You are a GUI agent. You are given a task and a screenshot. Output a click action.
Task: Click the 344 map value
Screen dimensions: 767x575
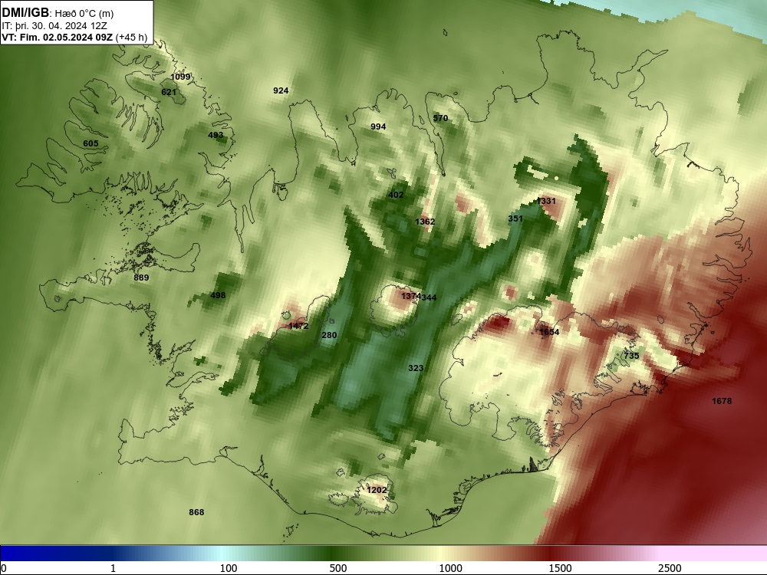429,297
